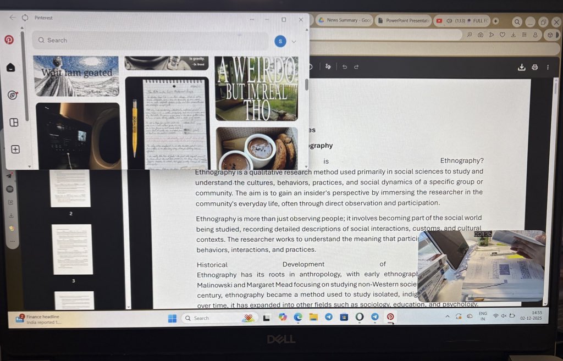Open browser sidebar three-dot setup
The height and width of the screenshot is (361, 563).
coord(13,241)
